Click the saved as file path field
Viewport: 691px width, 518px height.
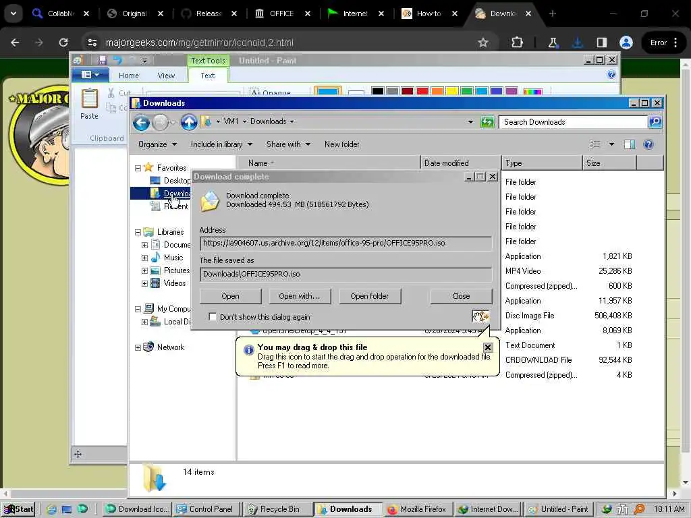click(x=345, y=274)
